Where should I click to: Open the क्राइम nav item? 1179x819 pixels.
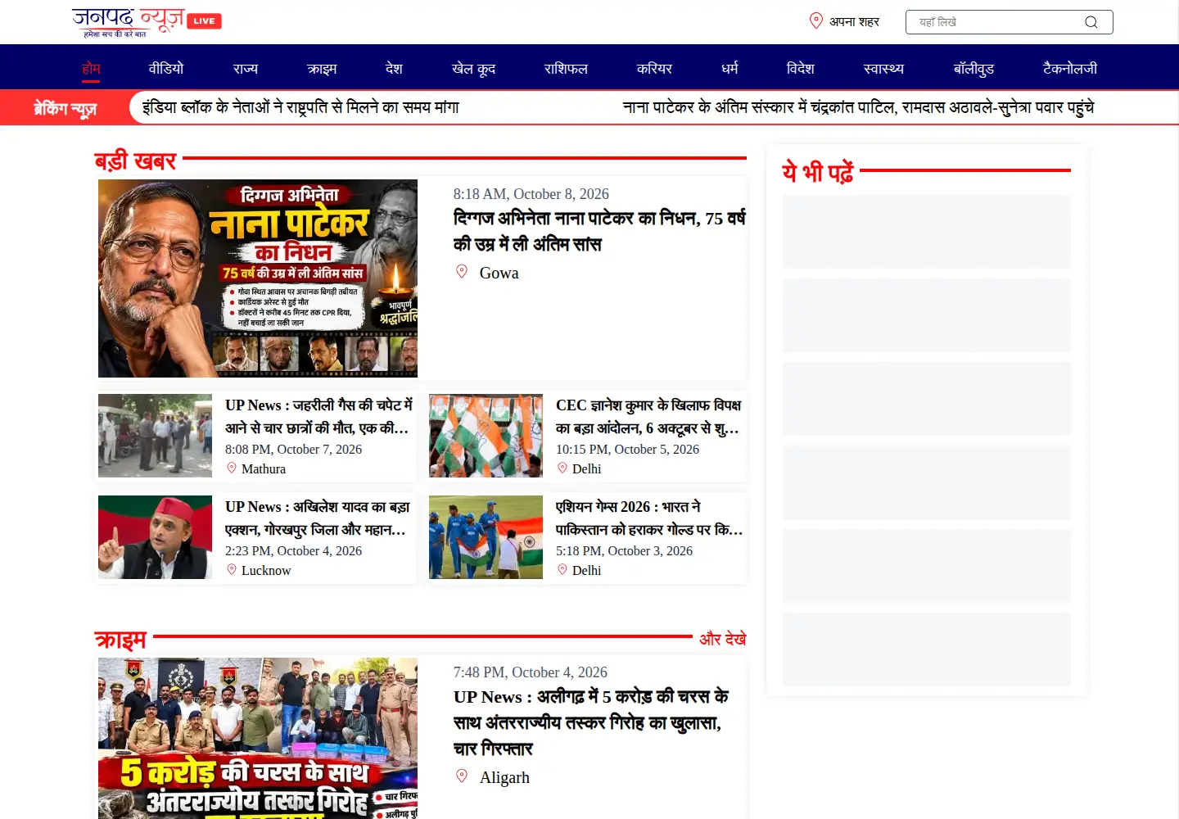click(x=322, y=68)
